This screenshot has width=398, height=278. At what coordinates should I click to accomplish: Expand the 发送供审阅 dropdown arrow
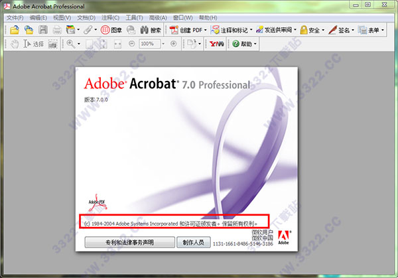295,30
